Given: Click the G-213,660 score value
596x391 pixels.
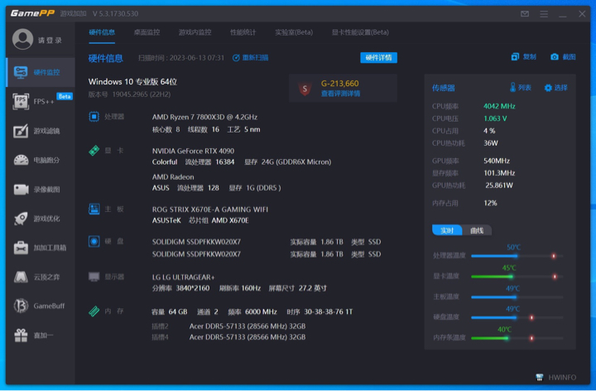Looking at the screenshot, I should tap(340, 84).
